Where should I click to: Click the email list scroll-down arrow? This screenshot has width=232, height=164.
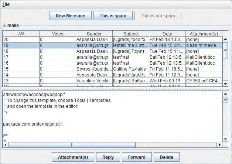tap(225, 84)
